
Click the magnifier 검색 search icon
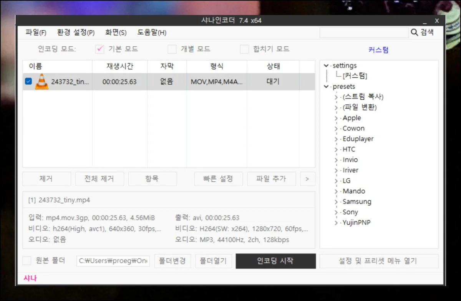pos(414,33)
